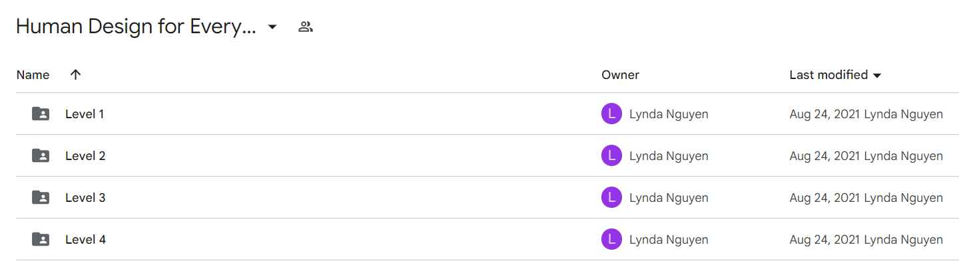Viewport: 959px width, 261px height.
Task: Click the Human Design for Every... title
Action: click(136, 27)
